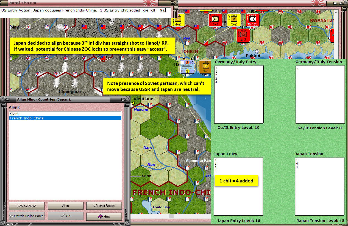The width and height of the screenshot is (348, 226).
Task: Click the US Entry Action message text
Action: pos(83,10)
